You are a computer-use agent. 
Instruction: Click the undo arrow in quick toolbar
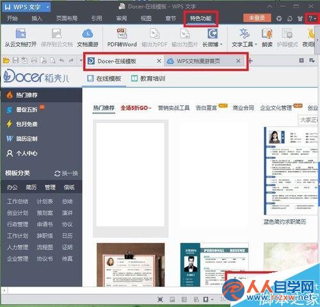[x=62, y=61]
